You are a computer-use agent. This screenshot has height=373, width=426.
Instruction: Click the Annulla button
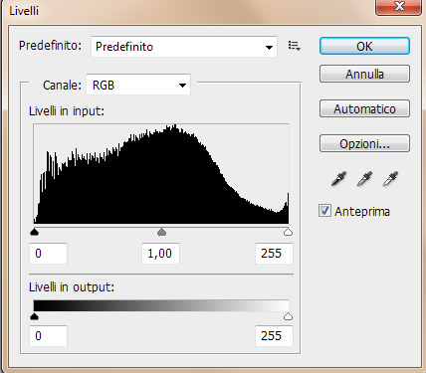364,74
